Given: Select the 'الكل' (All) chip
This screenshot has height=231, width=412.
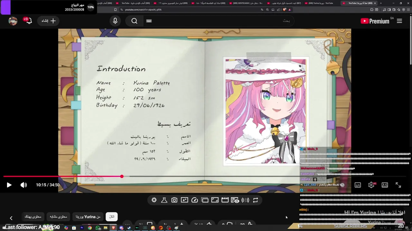Looking at the screenshot, I should pyautogui.click(x=112, y=217).
